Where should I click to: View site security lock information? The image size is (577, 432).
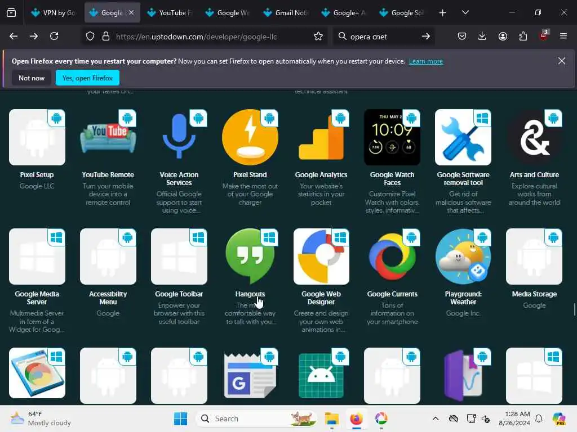(x=106, y=36)
